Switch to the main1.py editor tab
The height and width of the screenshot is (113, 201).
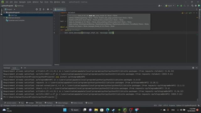tap(60, 9)
